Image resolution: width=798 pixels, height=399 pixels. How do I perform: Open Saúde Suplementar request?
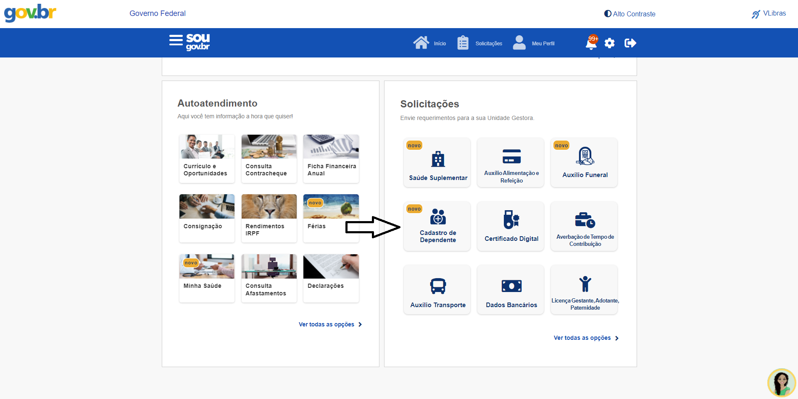click(x=437, y=163)
